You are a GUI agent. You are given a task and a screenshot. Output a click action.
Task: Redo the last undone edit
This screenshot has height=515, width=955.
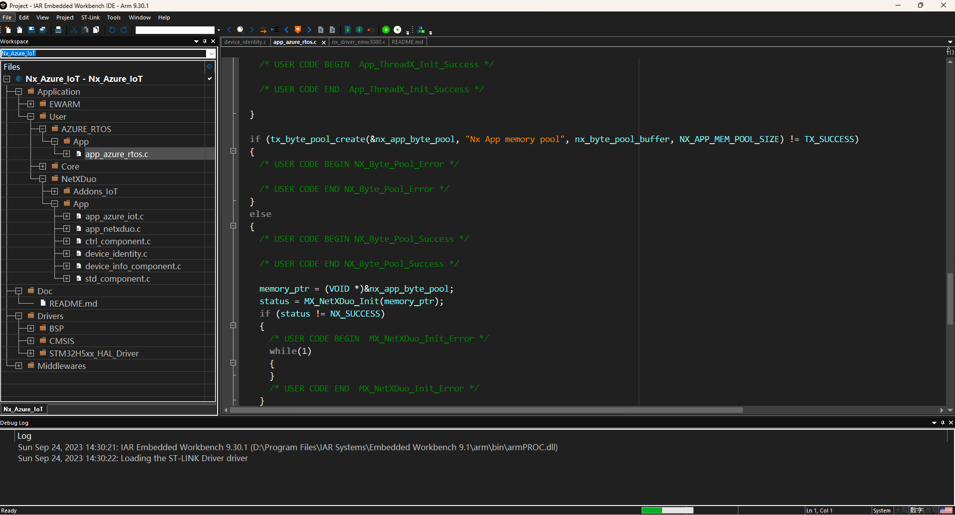(x=124, y=30)
